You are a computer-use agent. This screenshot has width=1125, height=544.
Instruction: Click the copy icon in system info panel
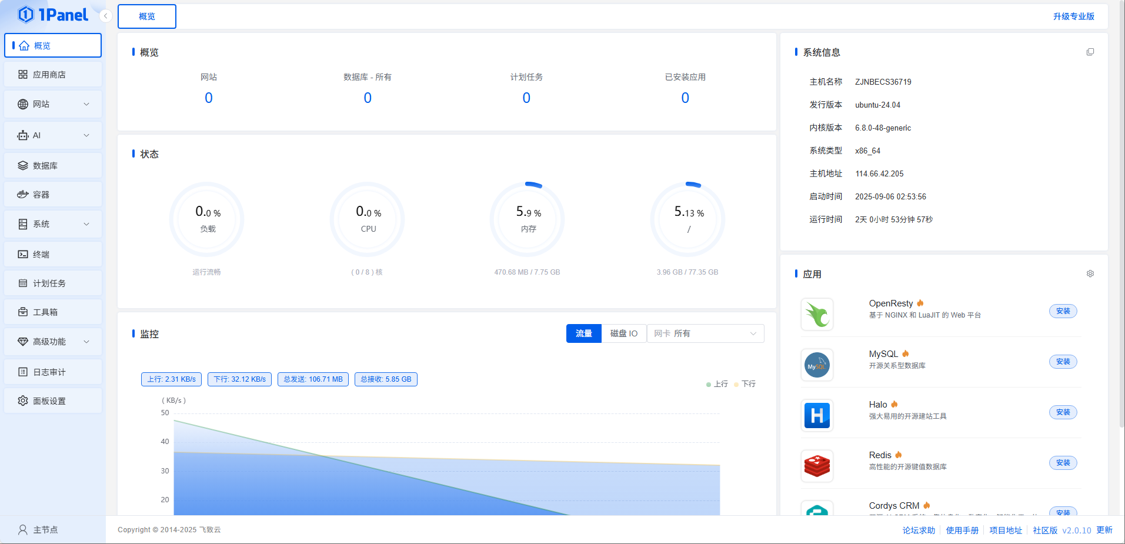pos(1090,52)
